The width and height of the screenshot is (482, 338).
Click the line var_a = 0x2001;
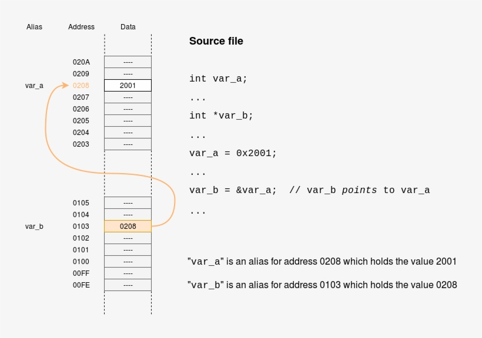232,153
